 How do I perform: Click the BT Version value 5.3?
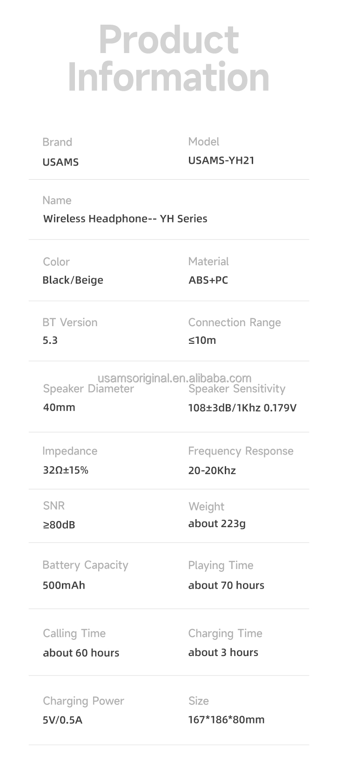[x=50, y=340]
